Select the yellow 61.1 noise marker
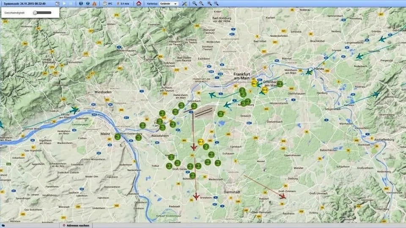Viewport: 406px width, 228px height. click(x=200, y=142)
